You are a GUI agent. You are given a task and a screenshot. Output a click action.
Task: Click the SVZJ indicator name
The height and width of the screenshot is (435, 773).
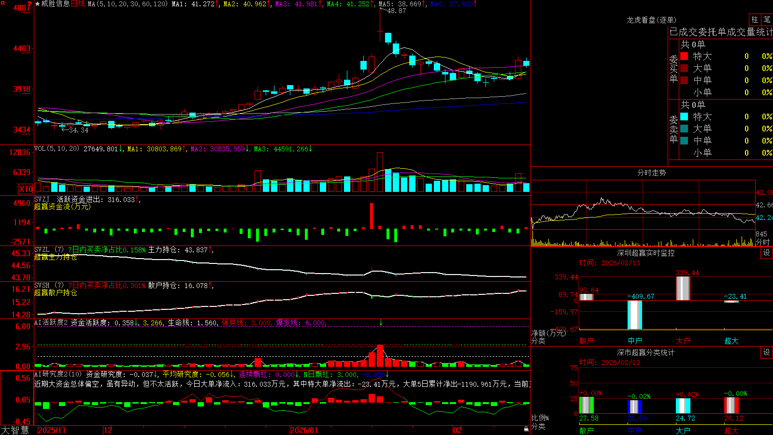[42, 199]
